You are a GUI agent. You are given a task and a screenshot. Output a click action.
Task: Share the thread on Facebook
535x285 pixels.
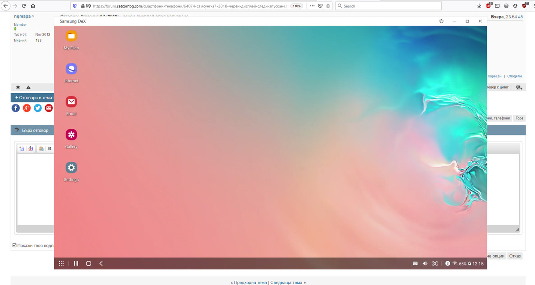pos(15,108)
